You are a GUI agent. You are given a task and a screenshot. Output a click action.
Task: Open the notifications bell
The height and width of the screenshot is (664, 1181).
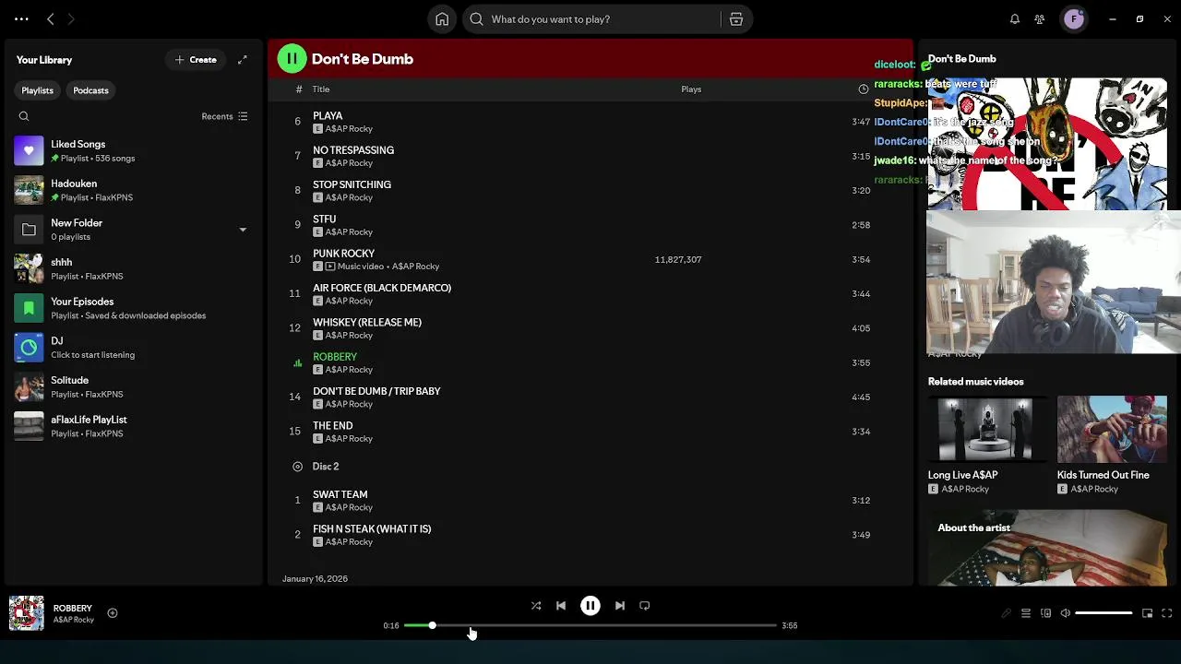pyautogui.click(x=1015, y=19)
